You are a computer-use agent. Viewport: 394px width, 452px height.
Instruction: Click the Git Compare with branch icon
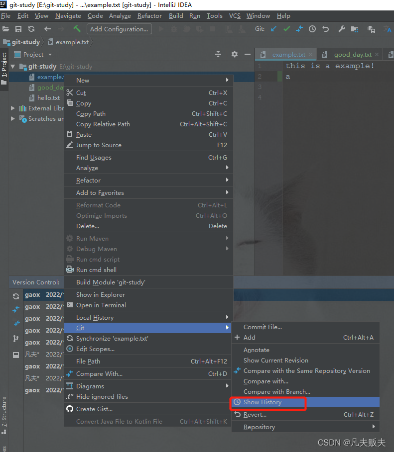pyautogui.click(x=299, y=29)
